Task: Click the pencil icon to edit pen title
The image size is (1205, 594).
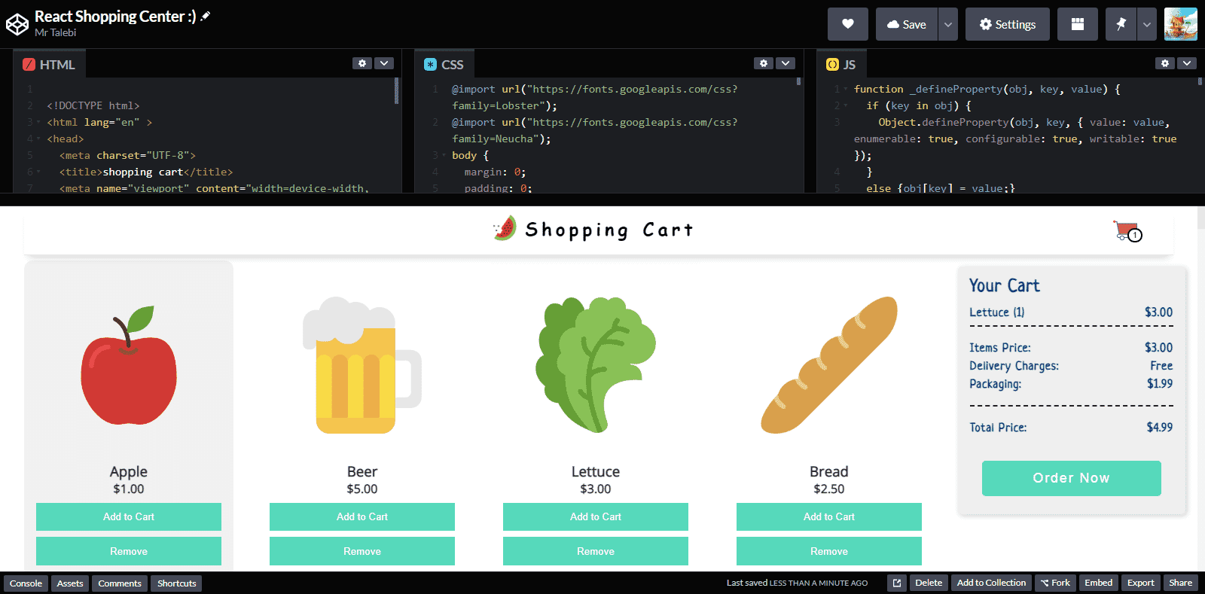Action: [206, 16]
